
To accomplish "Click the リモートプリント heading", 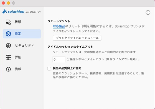I will coord(59,21).
